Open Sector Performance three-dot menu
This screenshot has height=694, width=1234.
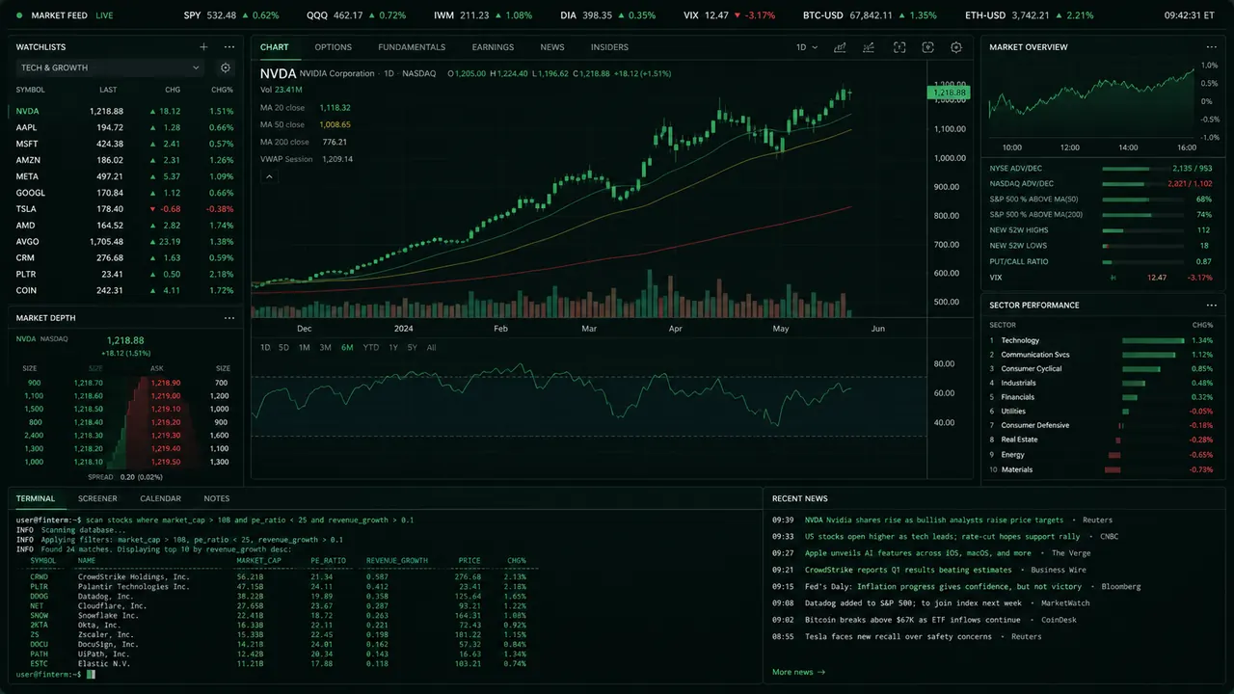pos(1212,305)
